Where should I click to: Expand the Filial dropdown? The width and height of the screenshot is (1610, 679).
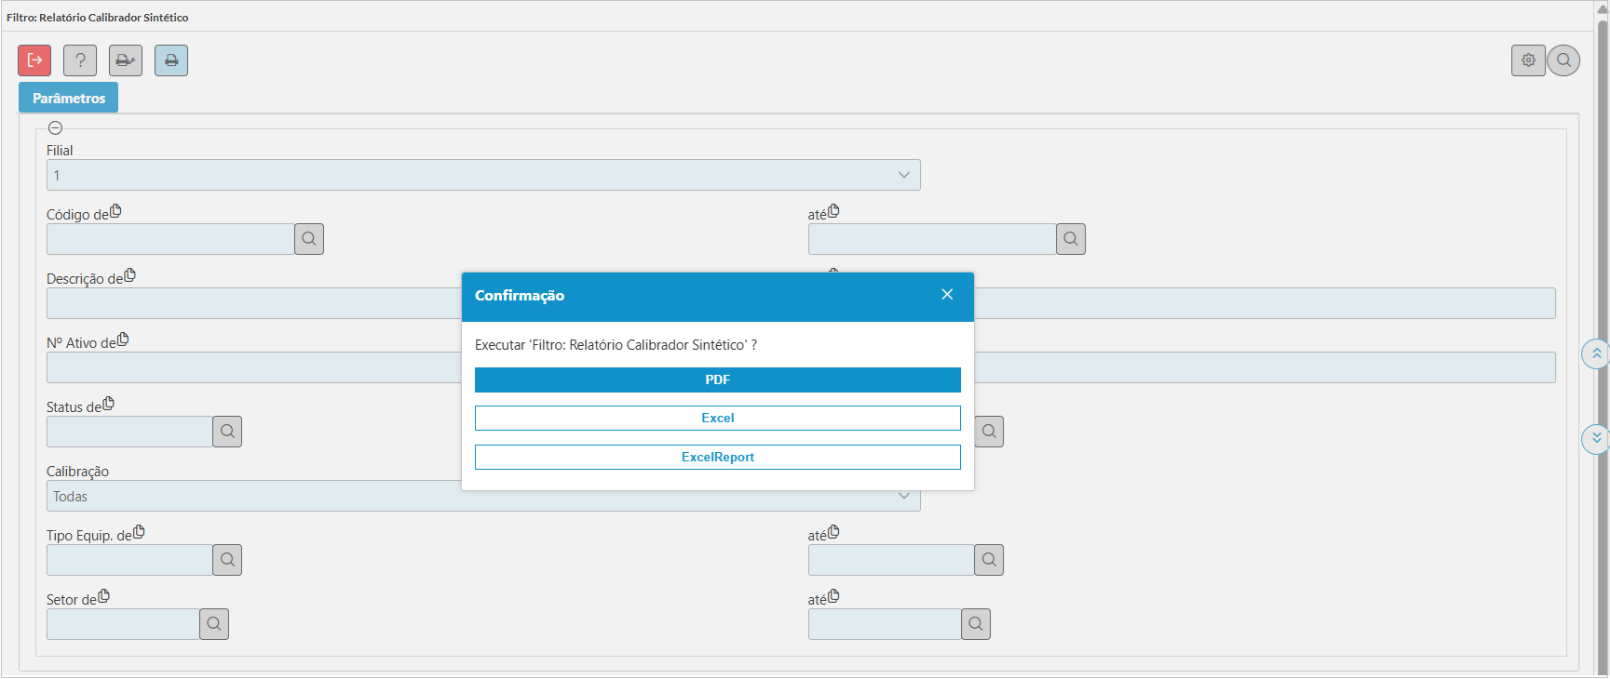[x=903, y=175]
